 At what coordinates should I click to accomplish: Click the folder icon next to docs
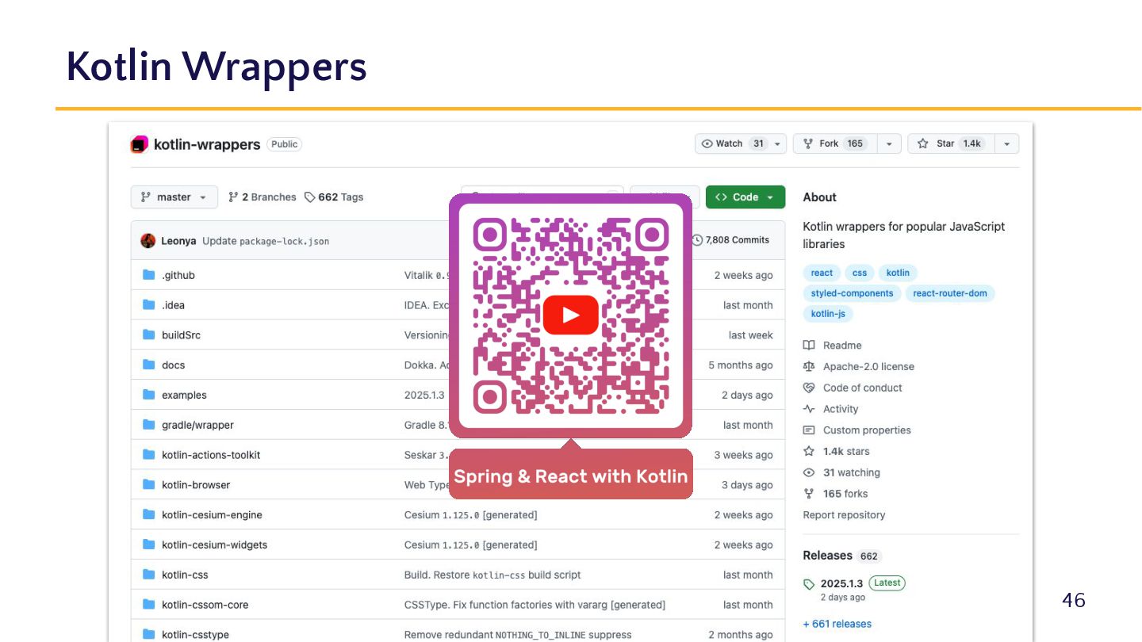pyautogui.click(x=148, y=365)
